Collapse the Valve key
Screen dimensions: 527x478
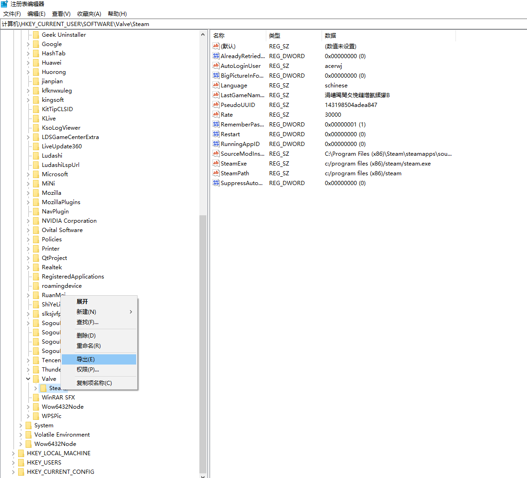(x=28, y=379)
